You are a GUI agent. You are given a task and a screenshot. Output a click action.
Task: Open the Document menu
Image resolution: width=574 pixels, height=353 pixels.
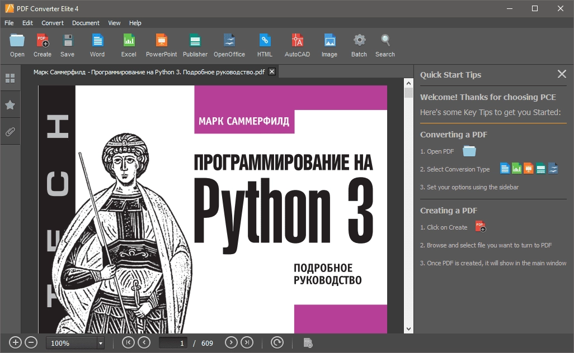tap(86, 23)
